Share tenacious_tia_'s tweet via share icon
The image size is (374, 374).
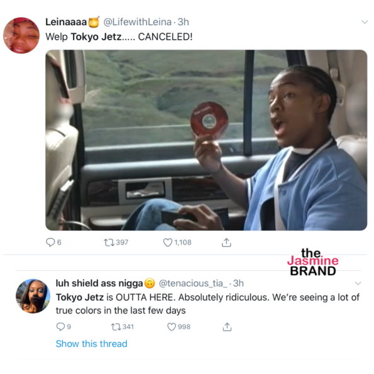click(x=227, y=327)
